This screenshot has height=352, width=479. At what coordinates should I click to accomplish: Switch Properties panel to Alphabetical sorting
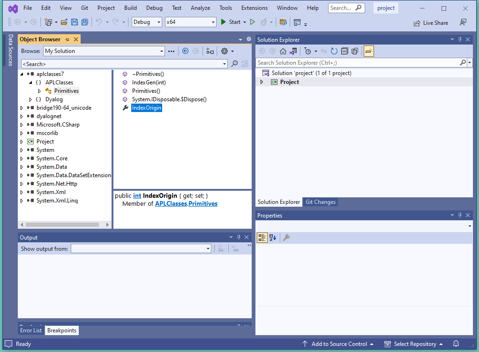273,238
